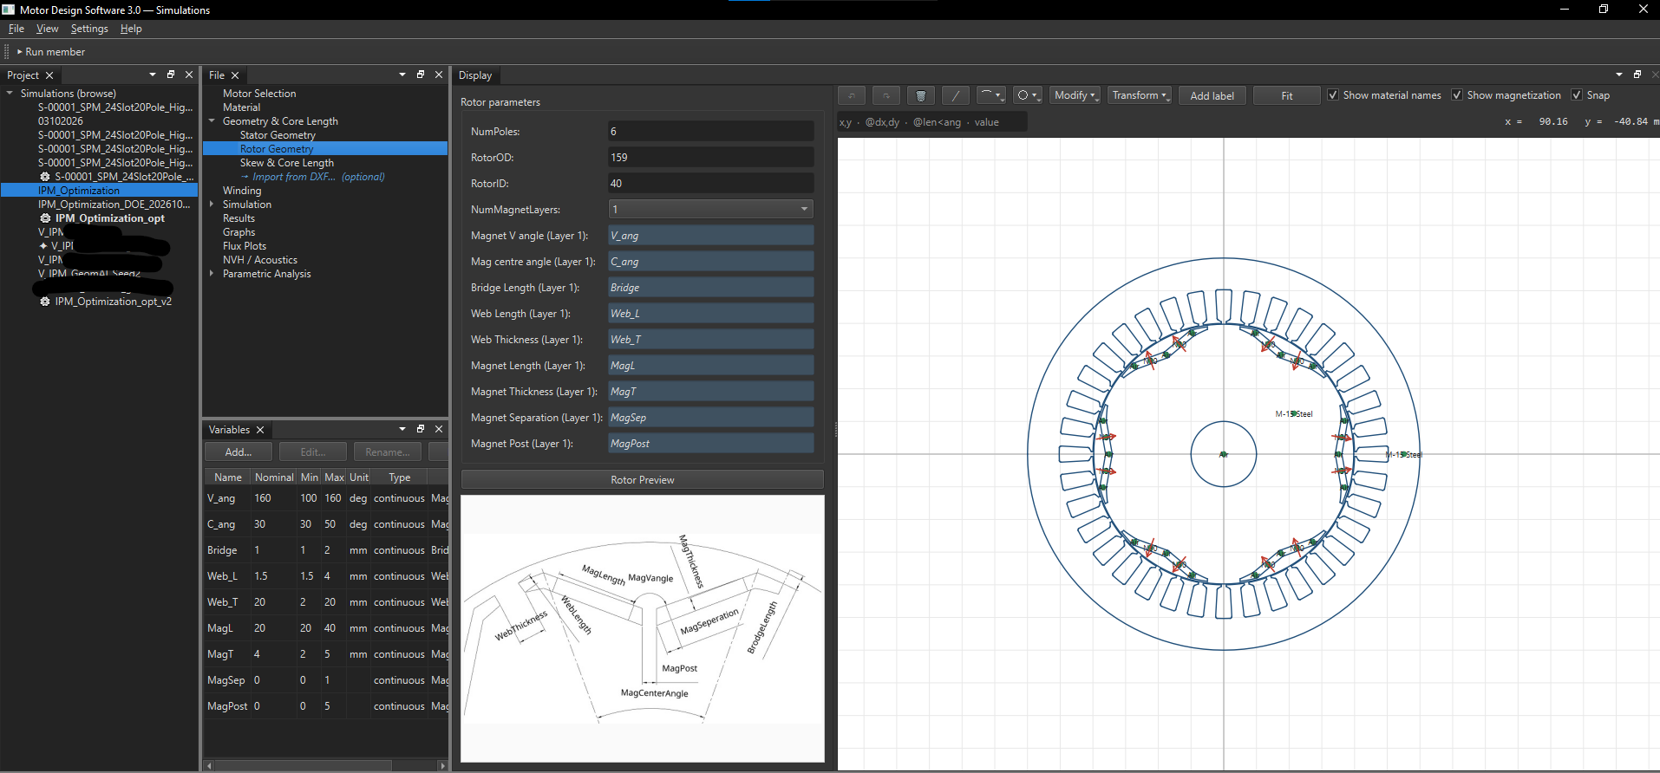Select Stator Geometry in the File tree

(278, 135)
